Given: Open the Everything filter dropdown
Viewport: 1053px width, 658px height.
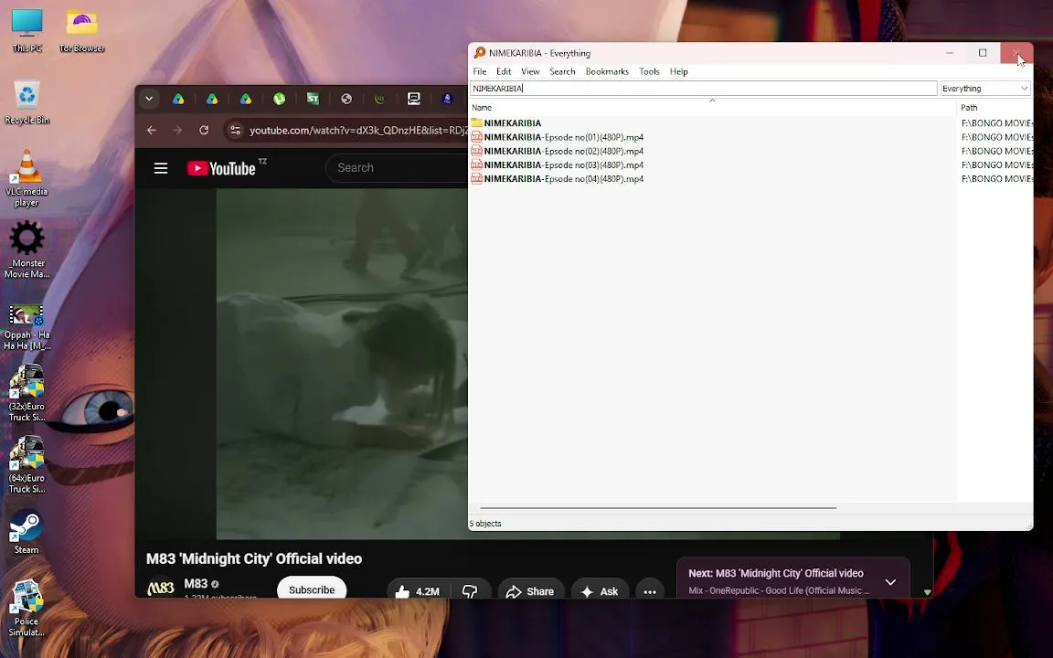Looking at the screenshot, I should tap(985, 89).
